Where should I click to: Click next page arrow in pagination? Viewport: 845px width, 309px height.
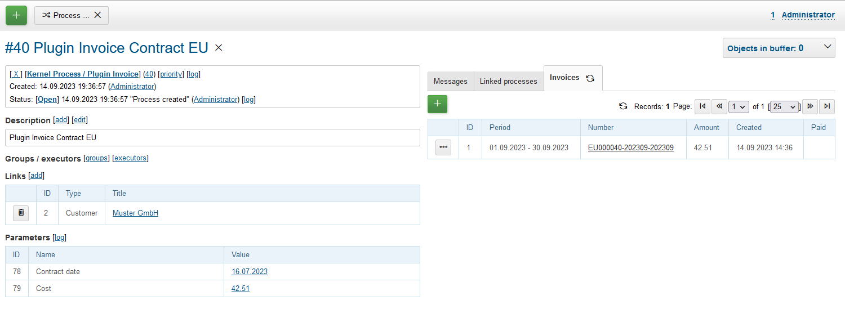pos(810,106)
